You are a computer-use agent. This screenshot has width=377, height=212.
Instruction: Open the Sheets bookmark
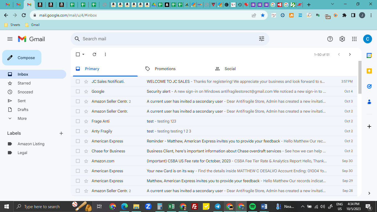pos(12,25)
